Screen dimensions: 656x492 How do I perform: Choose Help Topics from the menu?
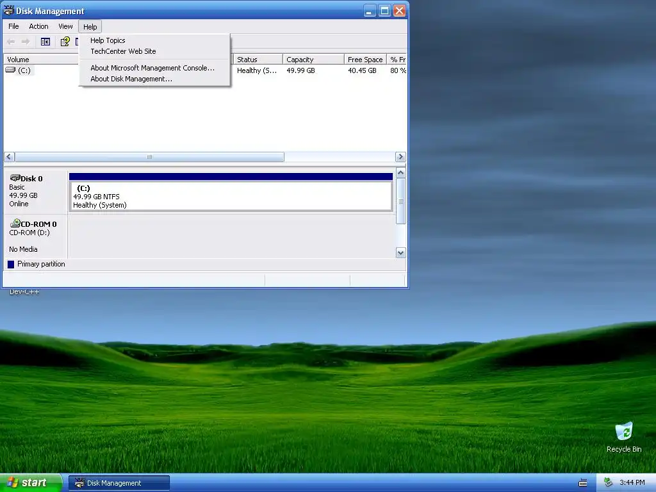[108, 40]
